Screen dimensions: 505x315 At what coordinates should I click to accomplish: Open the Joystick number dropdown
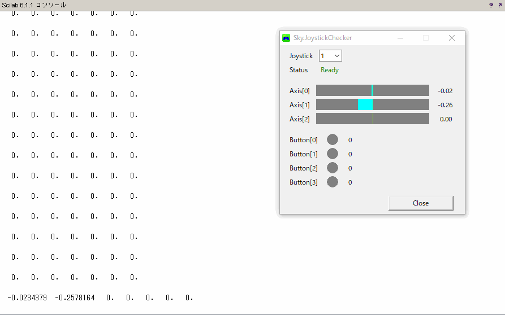tap(330, 56)
